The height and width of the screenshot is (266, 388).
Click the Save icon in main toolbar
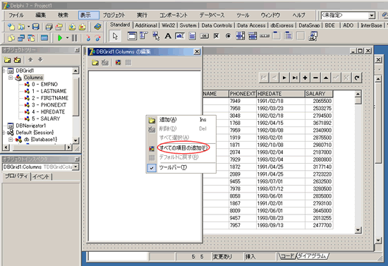point(36,27)
